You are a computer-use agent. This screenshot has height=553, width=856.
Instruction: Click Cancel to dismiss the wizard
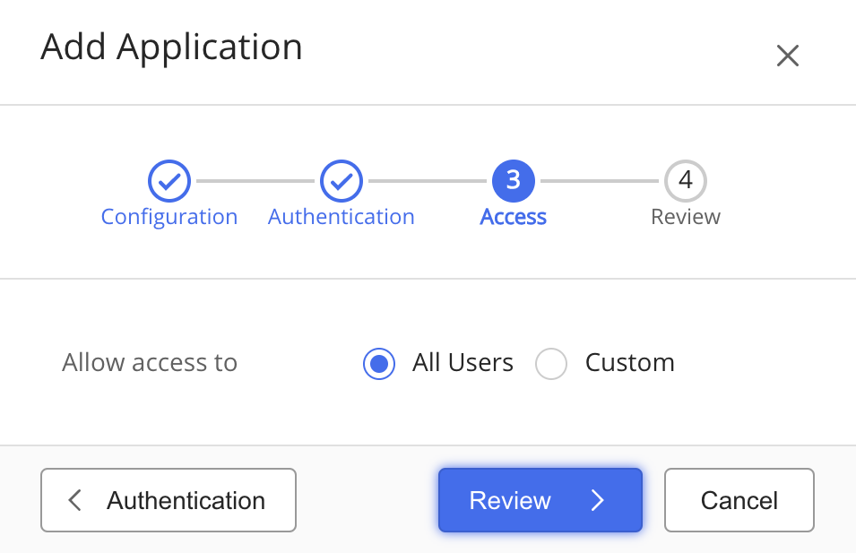click(x=739, y=500)
